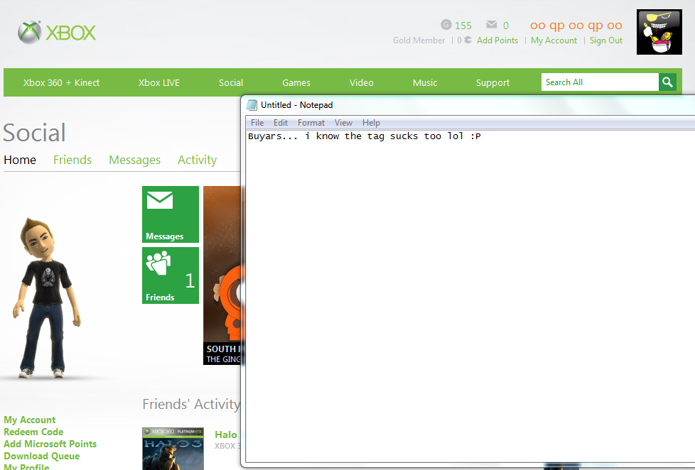Open Notepad File menu

(x=257, y=123)
